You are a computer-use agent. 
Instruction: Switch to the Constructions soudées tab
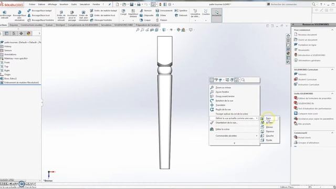click(31, 25)
